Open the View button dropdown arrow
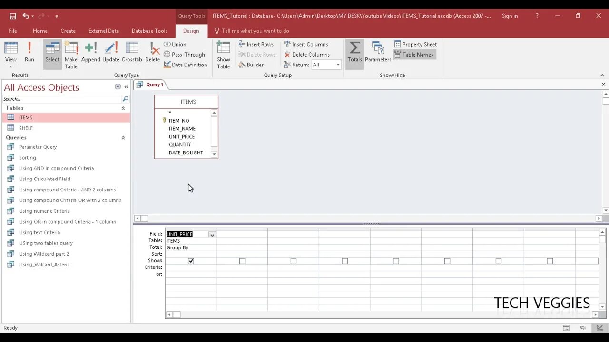The image size is (609, 342). click(10, 66)
